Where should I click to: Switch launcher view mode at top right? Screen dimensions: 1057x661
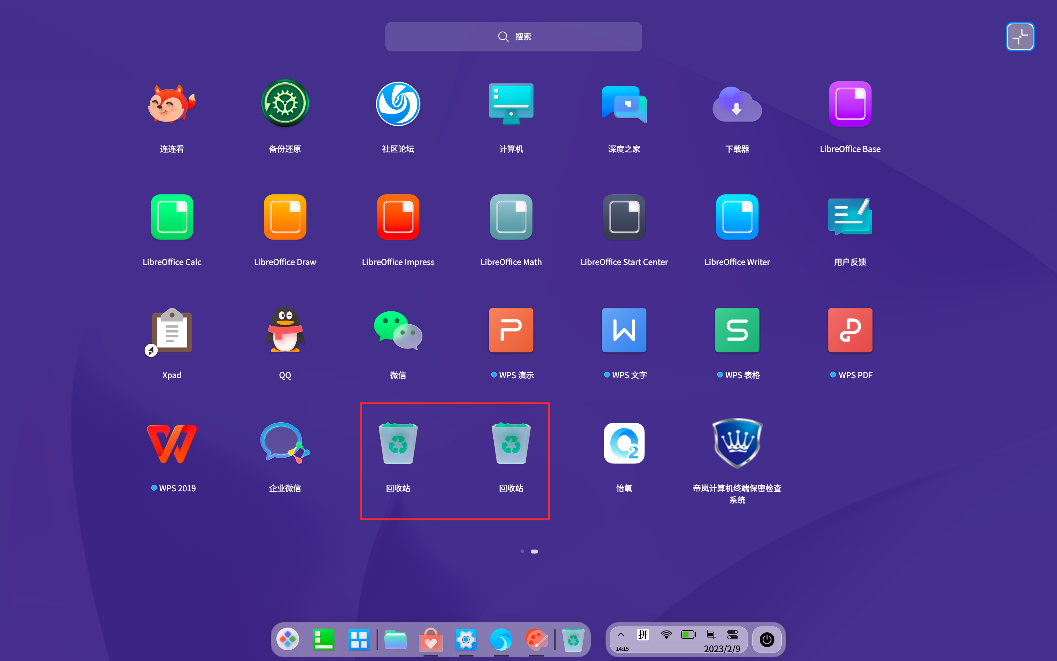click(1020, 36)
